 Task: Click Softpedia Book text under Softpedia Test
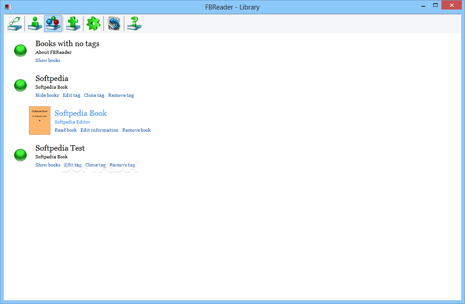[x=52, y=157]
